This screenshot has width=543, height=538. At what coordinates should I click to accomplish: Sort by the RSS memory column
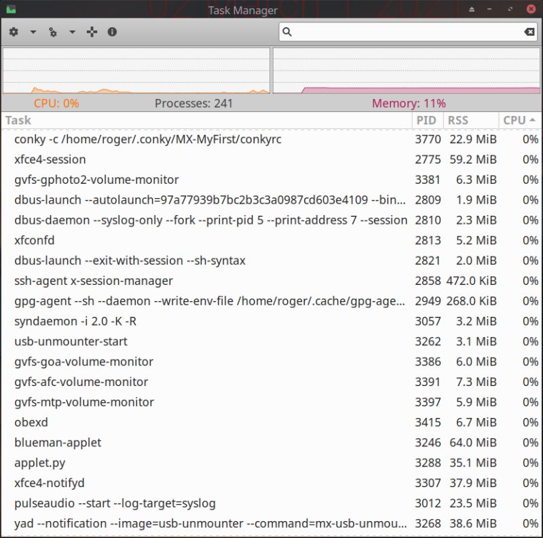click(470, 120)
